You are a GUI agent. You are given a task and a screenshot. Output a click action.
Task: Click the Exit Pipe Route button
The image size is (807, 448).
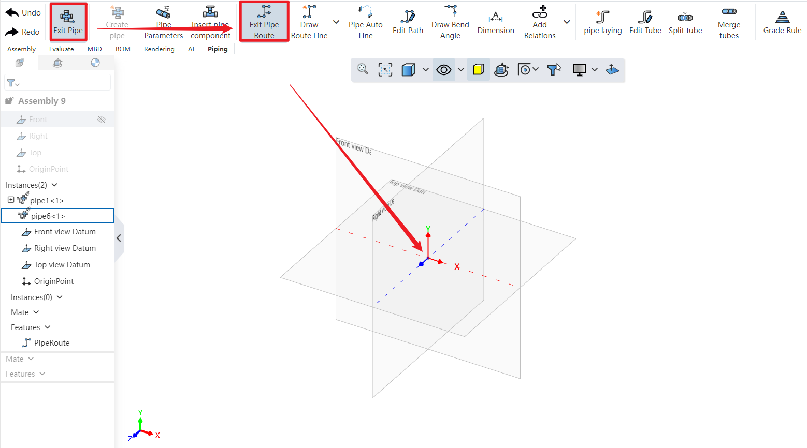264,22
